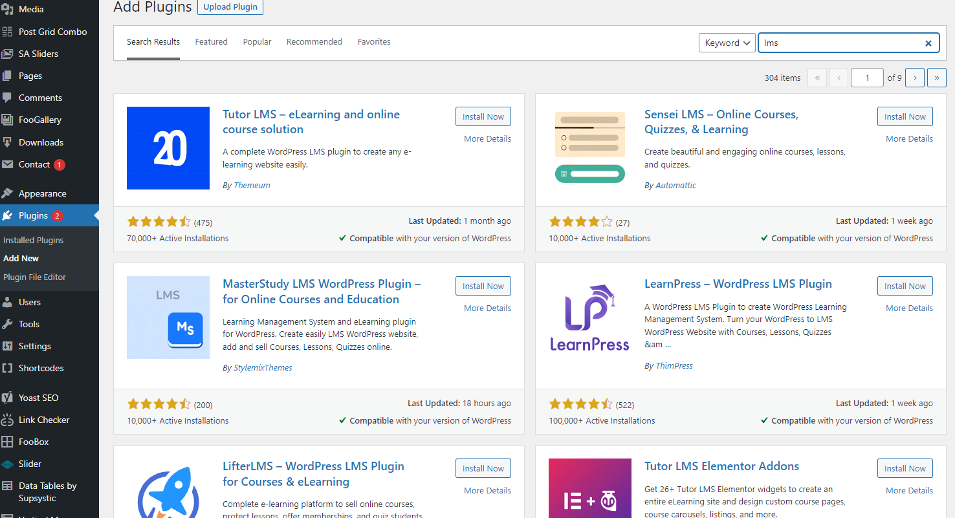Click the Downloads sidebar icon
The width and height of the screenshot is (955, 518).
click(x=7, y=142)
